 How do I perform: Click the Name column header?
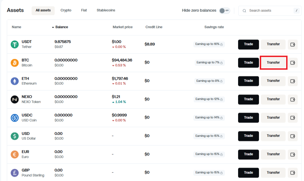point(16,27)
